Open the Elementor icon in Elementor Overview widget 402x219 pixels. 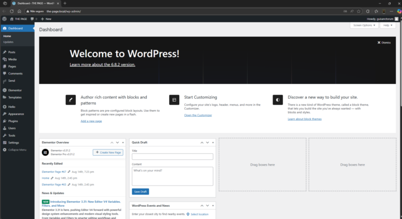click(45, 152)
